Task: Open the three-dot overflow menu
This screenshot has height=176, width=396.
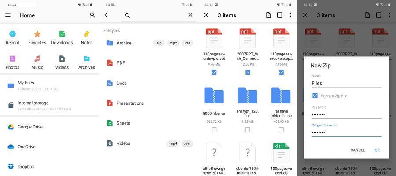Action: click(290, 15)
